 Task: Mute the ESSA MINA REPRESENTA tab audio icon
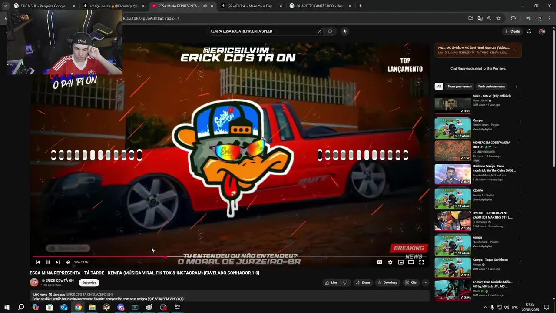[x=205, y=6]
